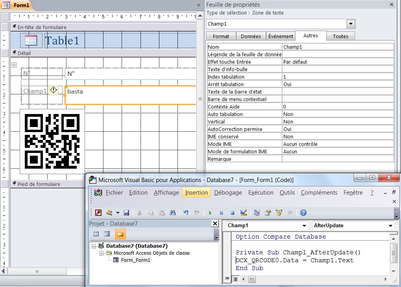Open the Champ1 selection combo in property sheet
This screenshot has height=287, width=401.
coord(351,24)
